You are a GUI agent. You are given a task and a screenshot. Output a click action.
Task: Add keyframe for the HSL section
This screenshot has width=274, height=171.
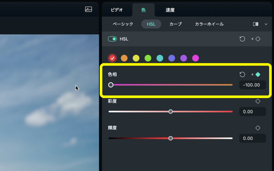click(258, 39)
